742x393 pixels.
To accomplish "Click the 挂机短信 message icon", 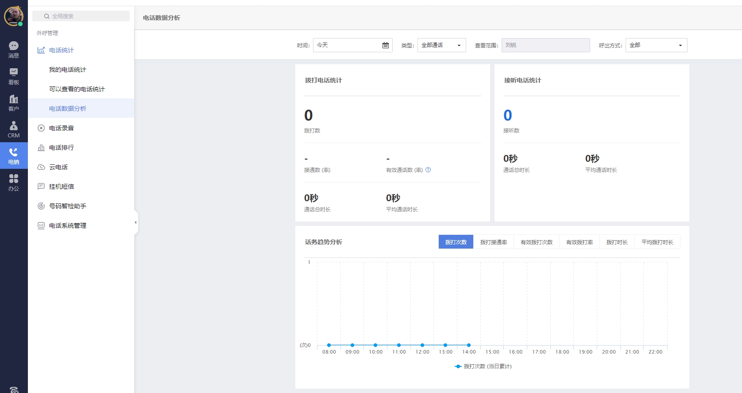I will pos(41,187).
